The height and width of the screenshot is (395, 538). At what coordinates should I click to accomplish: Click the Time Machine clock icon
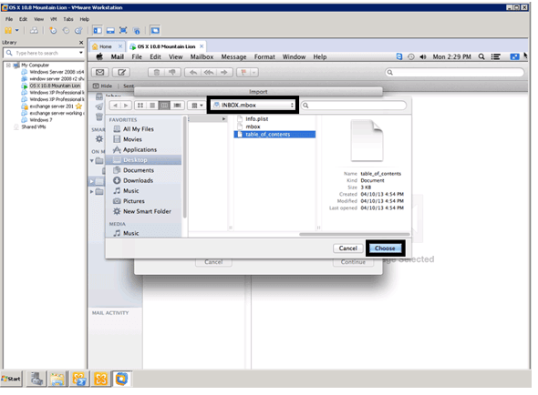coord(410,56)
